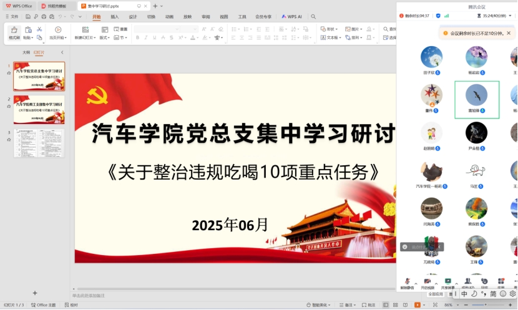Click the Share Screen (共享屏幕) button
Screen dimensions: 518x310
[x=447, y=283]
